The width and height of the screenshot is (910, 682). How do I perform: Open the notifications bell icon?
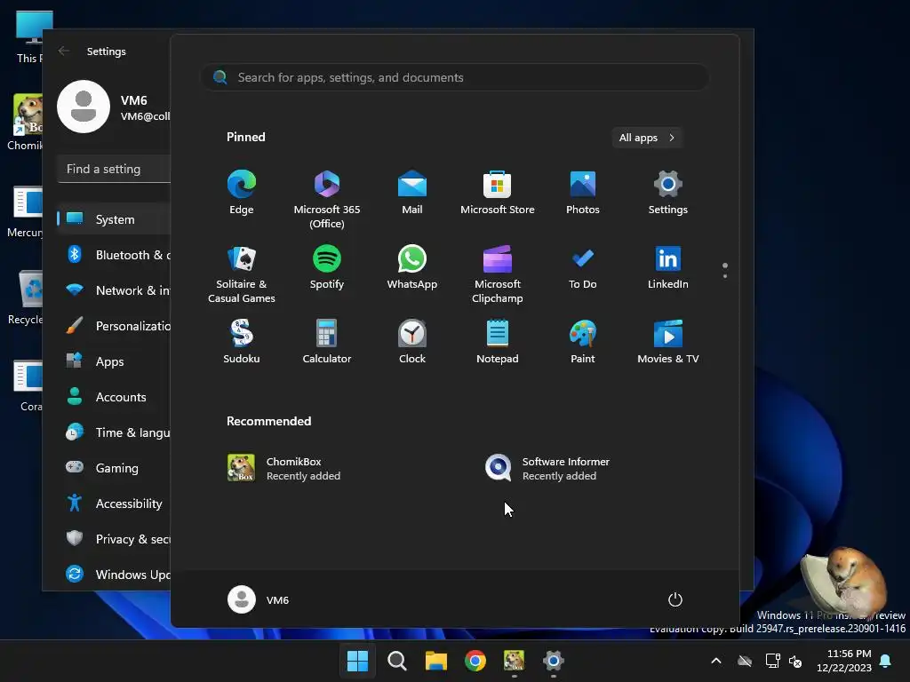click(x=886, y=661)
